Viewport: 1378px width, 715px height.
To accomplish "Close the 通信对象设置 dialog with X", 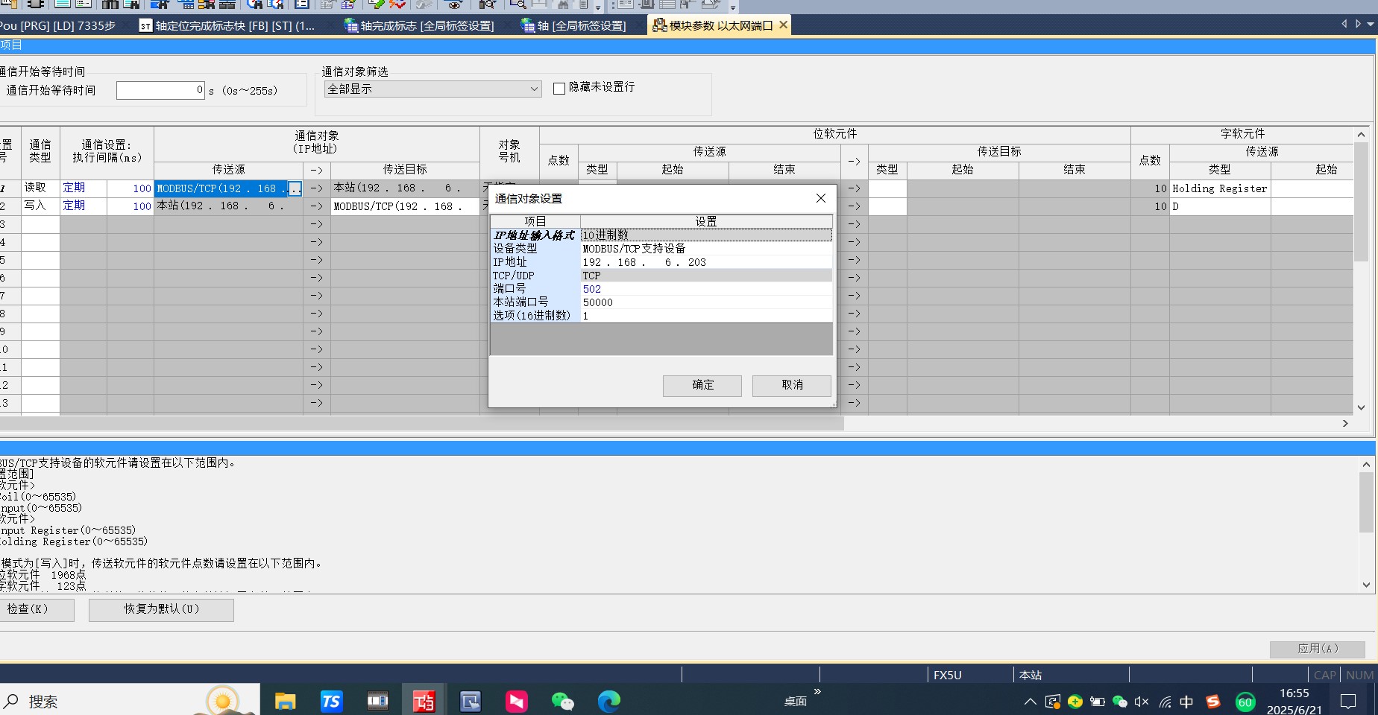I will click(x=820, y=198).
